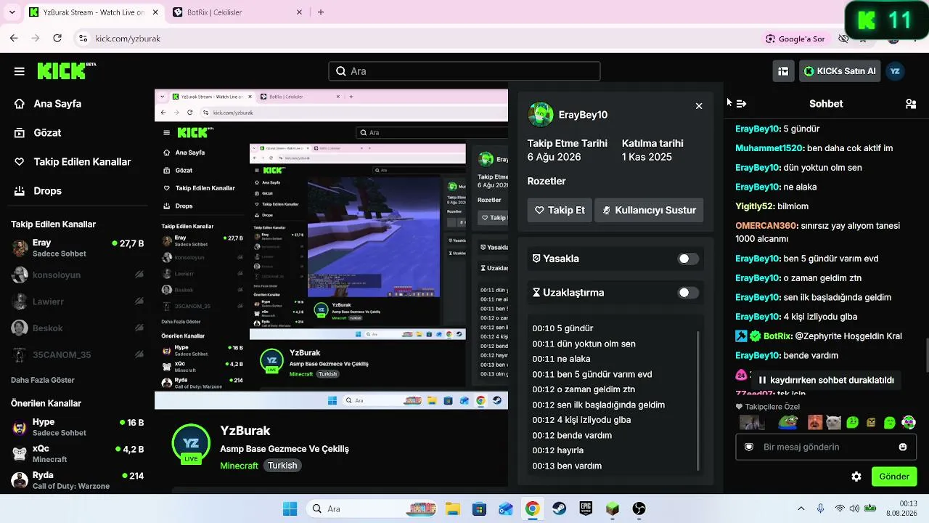The image size is (929, 523).
Task: Open the Hype recommended channel
Action: point(77,427)
